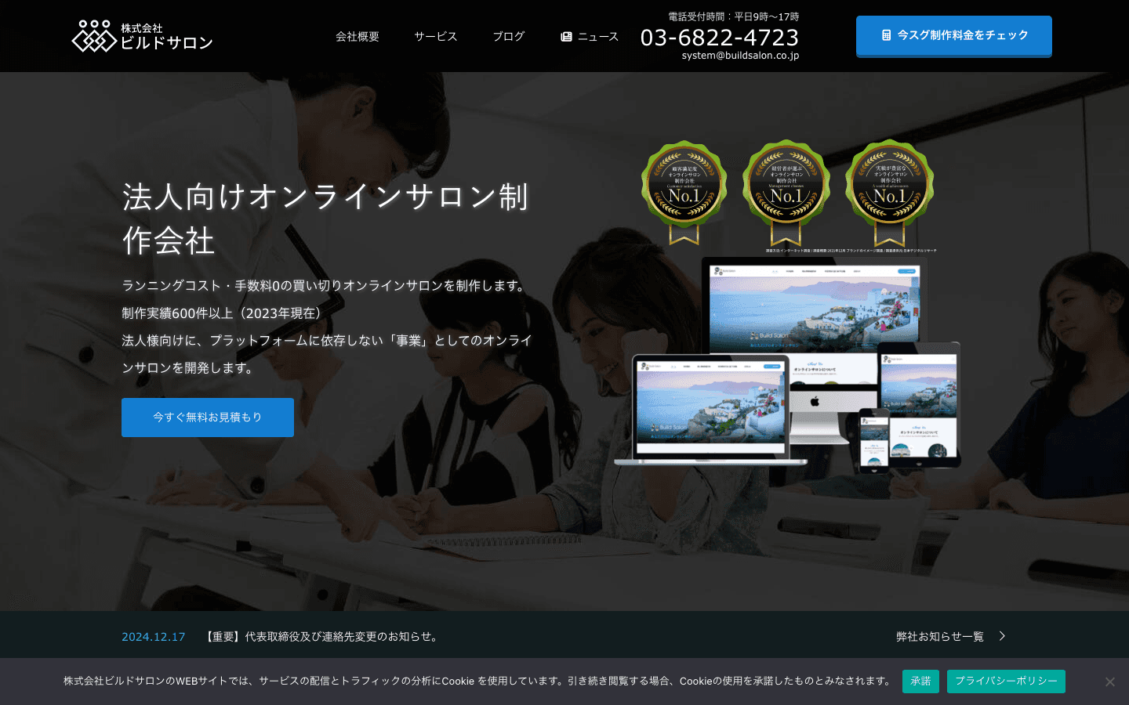Open the サービス menu item
The height and width of the screenshot is (705, 1129).
pos(436,37)
